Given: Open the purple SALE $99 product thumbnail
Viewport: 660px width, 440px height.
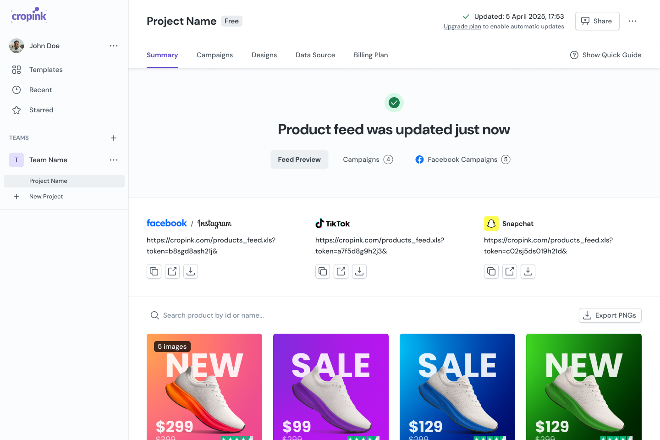Looking at the screenshot, I should click(331, 387).
